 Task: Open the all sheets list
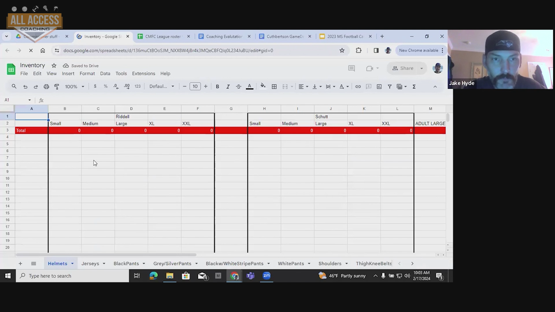tap(34, 263)
